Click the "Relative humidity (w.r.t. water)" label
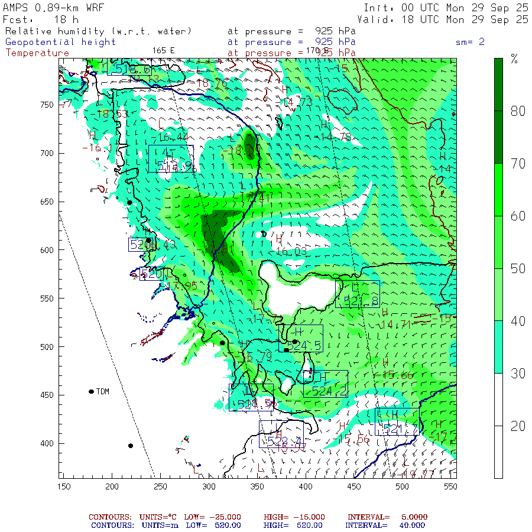Image resolution: width=532 pixels, height=532 pixels. point(98,31)
